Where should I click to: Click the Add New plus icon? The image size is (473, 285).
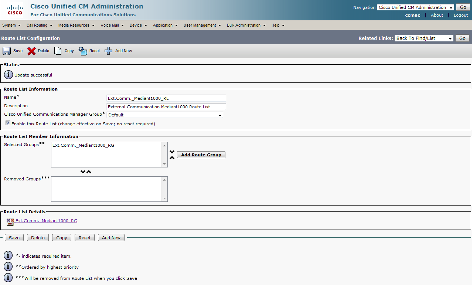(108, 51)
